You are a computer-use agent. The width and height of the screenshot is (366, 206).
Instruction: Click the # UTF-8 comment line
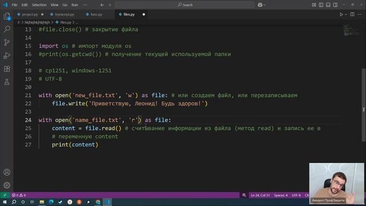point(50,79)
